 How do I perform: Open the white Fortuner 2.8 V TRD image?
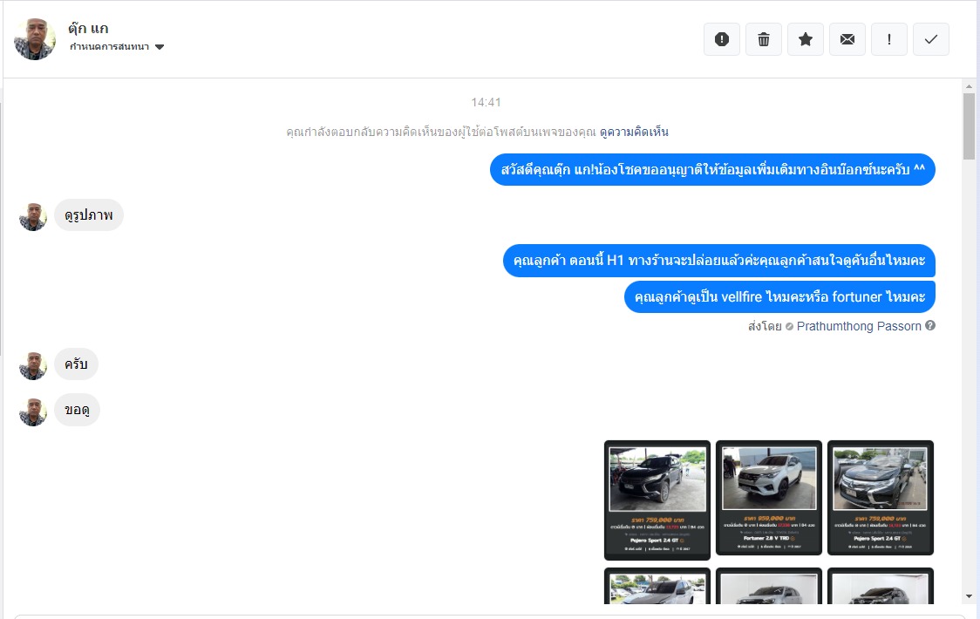tap(769, 498)
